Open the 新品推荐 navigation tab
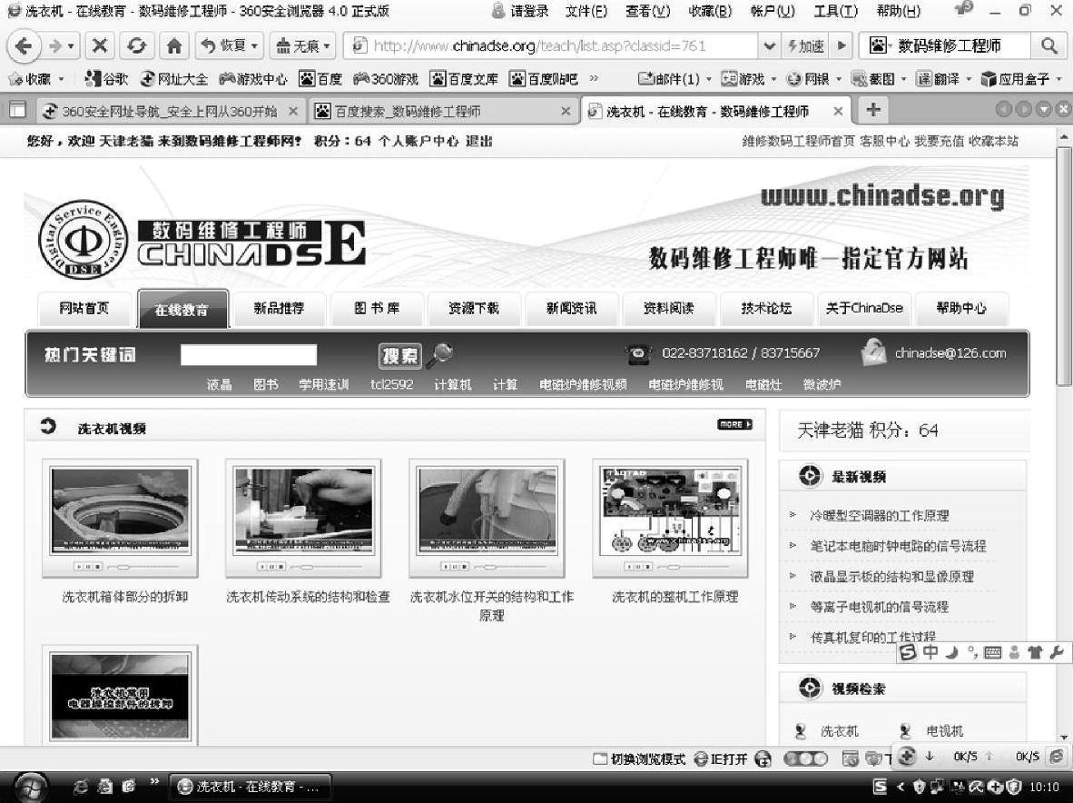Viewport: 1073px width, 803px height. tap(279, 309)
